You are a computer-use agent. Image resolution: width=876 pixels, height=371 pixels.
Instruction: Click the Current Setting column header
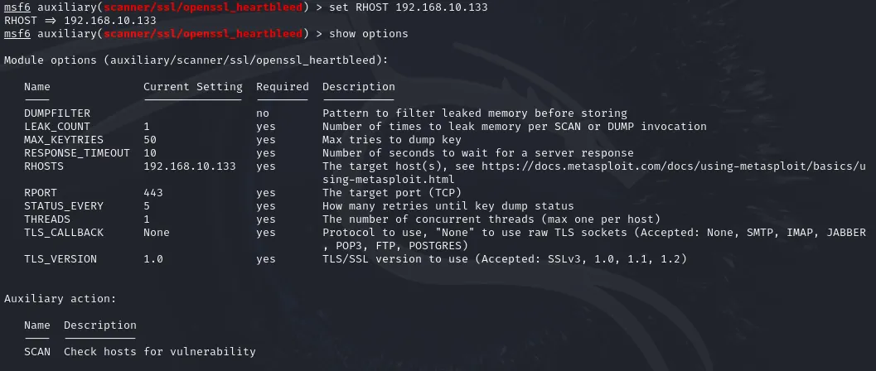193,86
